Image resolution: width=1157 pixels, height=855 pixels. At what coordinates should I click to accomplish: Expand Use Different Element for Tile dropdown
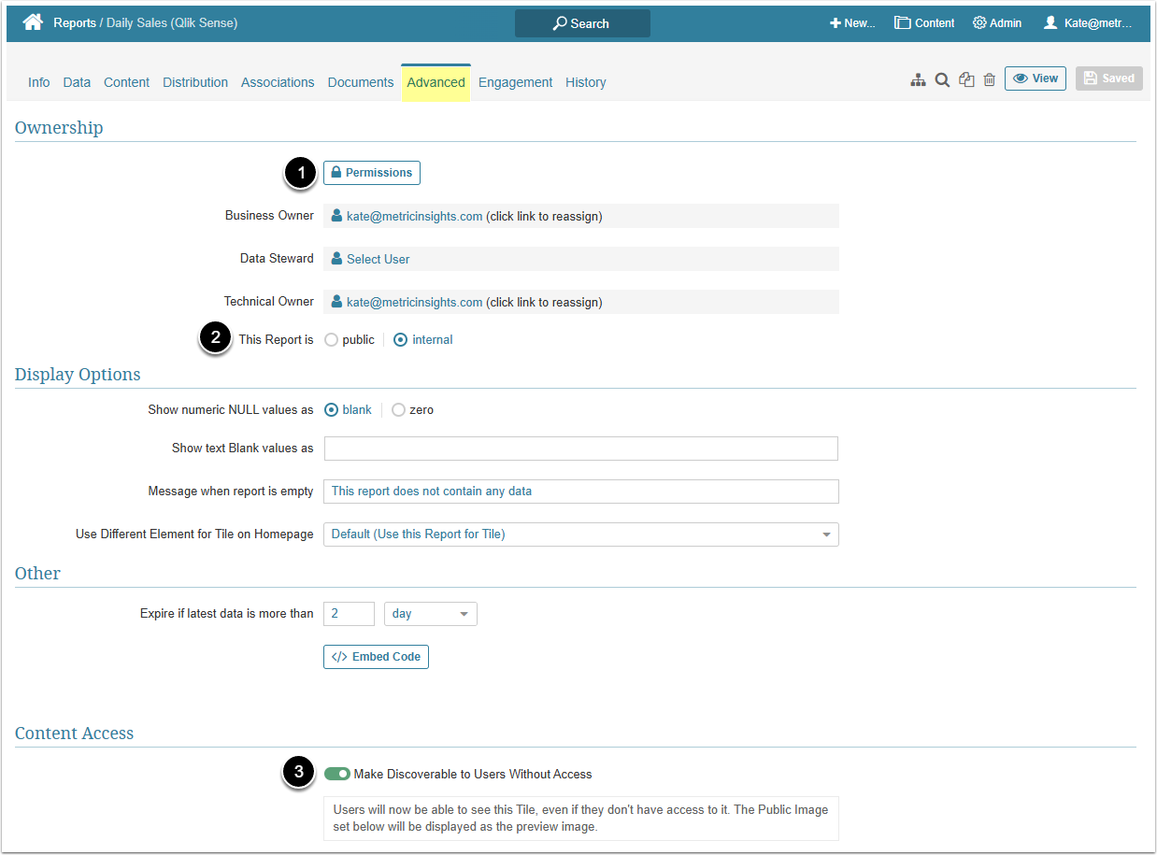pyautogui.click(x=580, y=534)
